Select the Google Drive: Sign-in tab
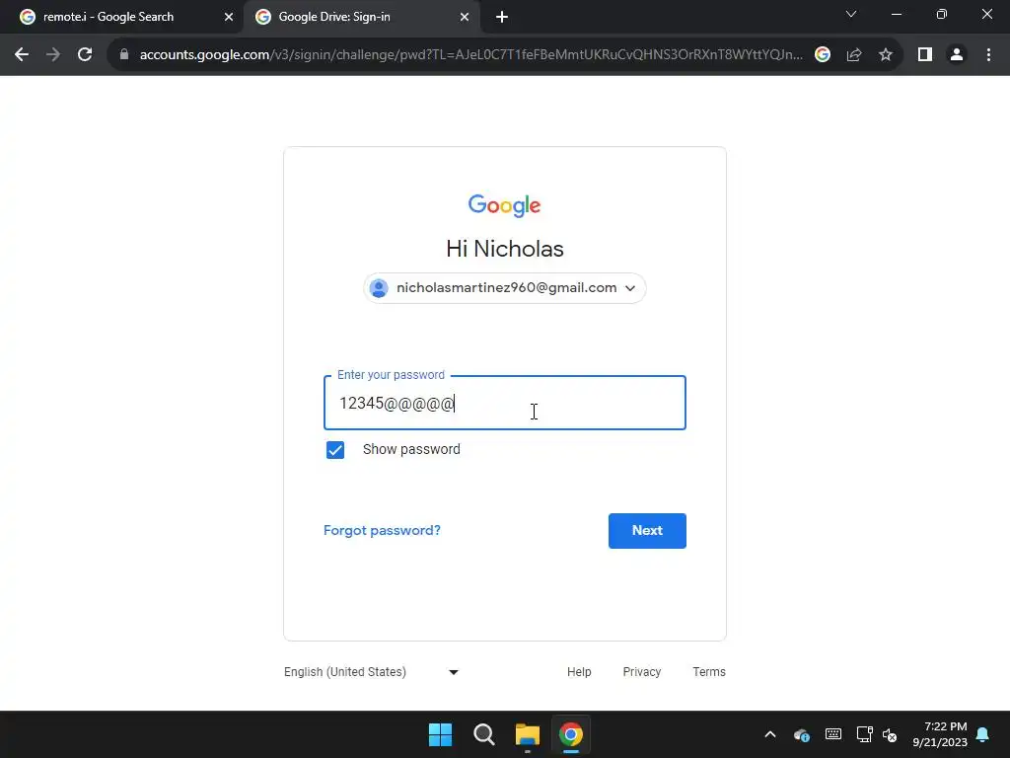Image resolution: width=1010 pixels, height=758 pixels. click(361, 18)
